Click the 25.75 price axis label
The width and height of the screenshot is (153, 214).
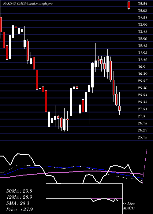point(142,137)
